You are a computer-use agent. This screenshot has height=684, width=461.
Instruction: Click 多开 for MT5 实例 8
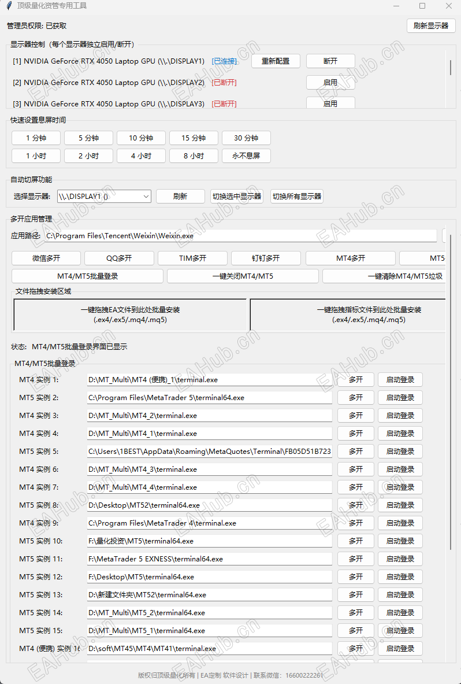[x=356, y=505]
